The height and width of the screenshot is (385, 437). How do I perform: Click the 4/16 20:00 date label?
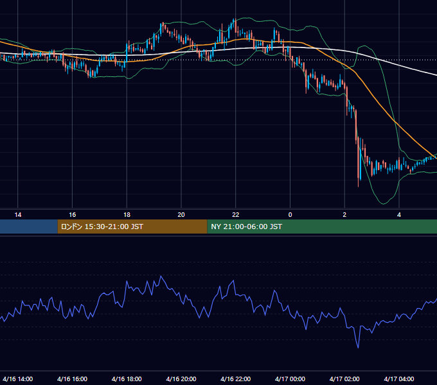(x=181, y=379)
